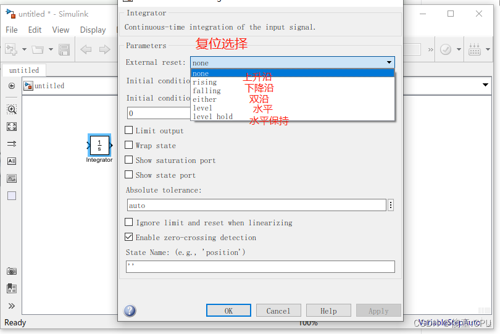Open the View menu

(60, 30)
